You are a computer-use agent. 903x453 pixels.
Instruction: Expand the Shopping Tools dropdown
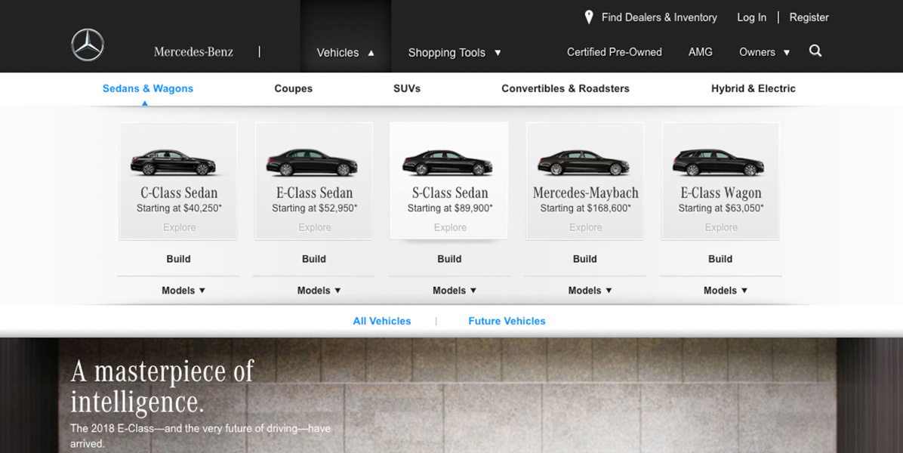(455, 53)
